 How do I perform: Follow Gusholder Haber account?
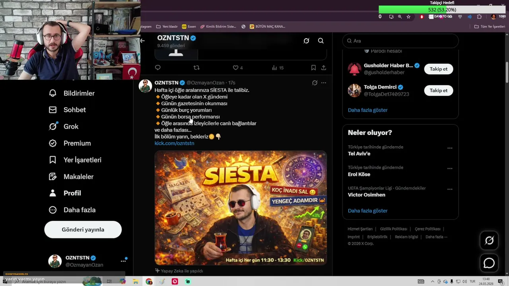[439, 69]
